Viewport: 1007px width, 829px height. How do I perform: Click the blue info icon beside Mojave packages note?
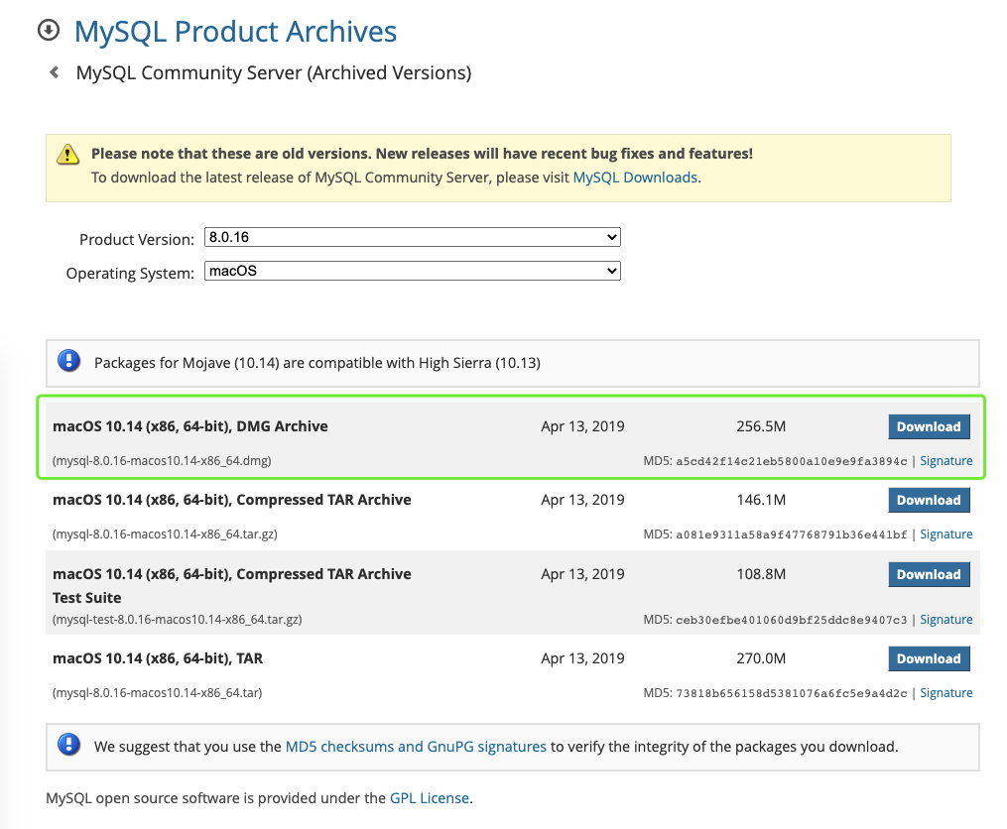click(68, 361)
